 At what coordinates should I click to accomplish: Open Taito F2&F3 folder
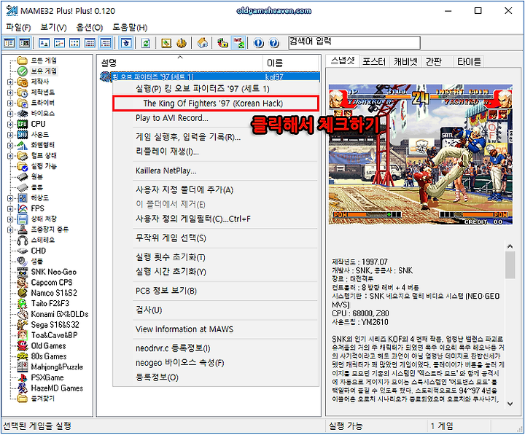[50, 304]
